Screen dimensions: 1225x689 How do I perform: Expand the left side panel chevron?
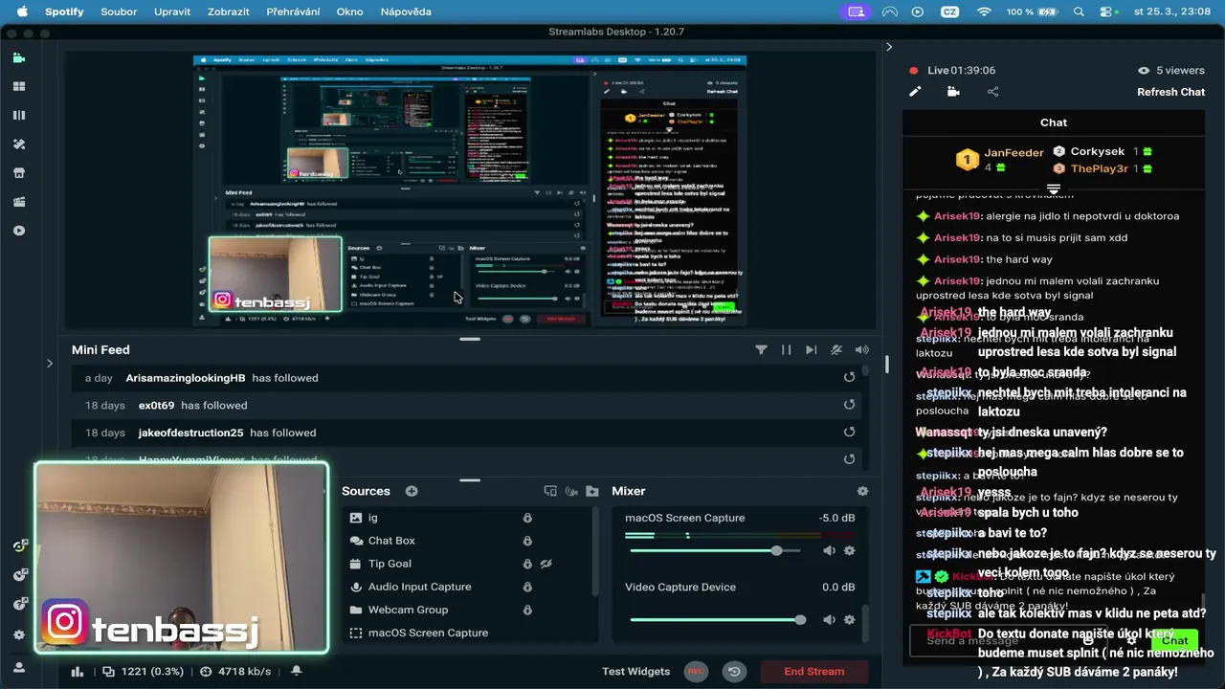[x=50, y=363]
